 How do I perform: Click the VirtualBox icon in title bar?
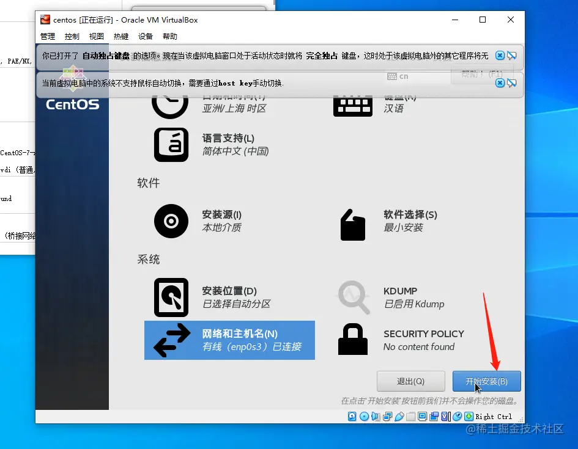coord(45,20)
